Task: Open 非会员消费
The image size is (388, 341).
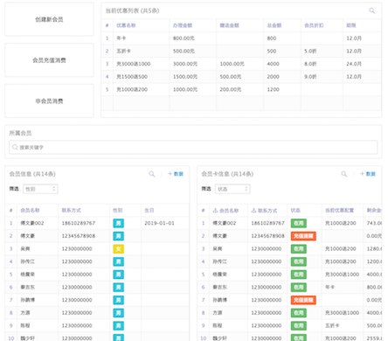Action: [49, 101]
